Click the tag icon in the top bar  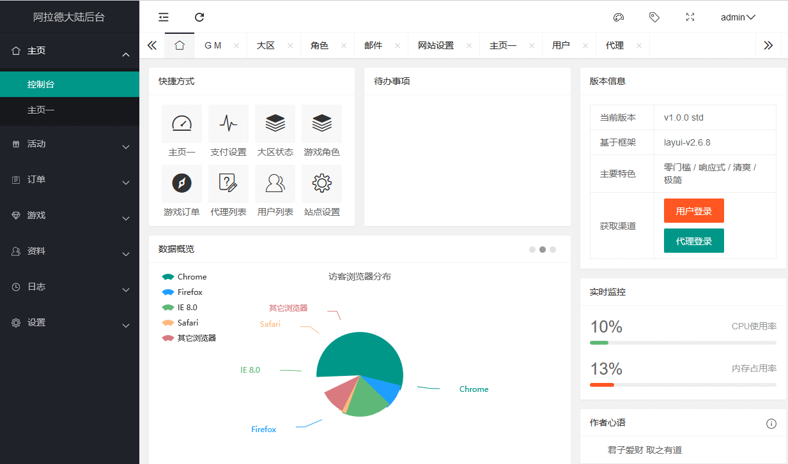point(654,17)
